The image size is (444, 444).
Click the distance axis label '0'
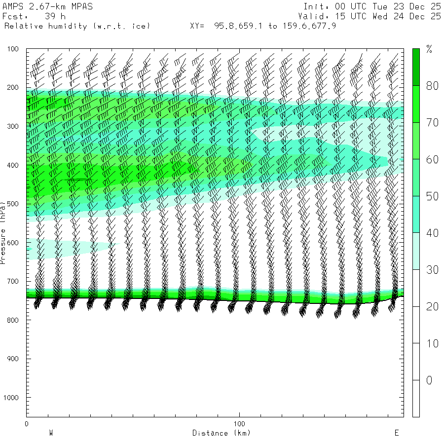[27, 424]
